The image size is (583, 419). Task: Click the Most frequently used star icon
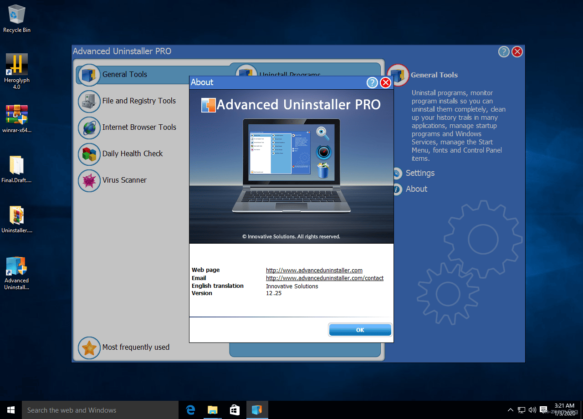click(89, 347)
